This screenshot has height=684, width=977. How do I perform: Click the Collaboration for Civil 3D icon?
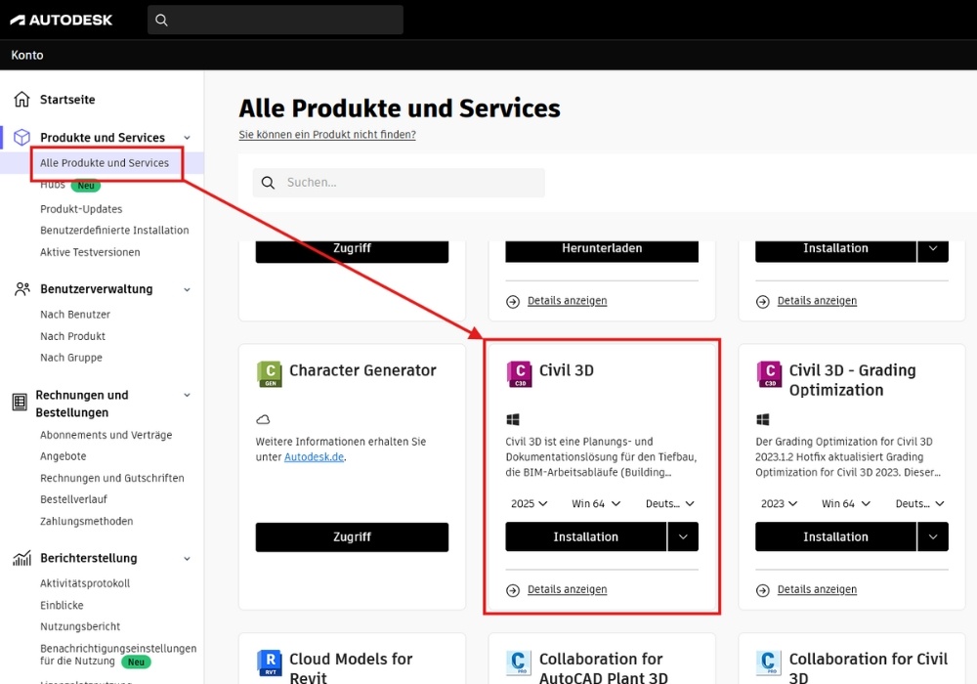769,663
